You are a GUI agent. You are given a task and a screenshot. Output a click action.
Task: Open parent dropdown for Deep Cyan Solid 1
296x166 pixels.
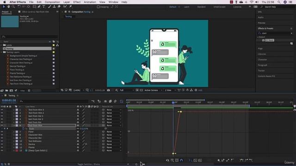pos(114,151)
